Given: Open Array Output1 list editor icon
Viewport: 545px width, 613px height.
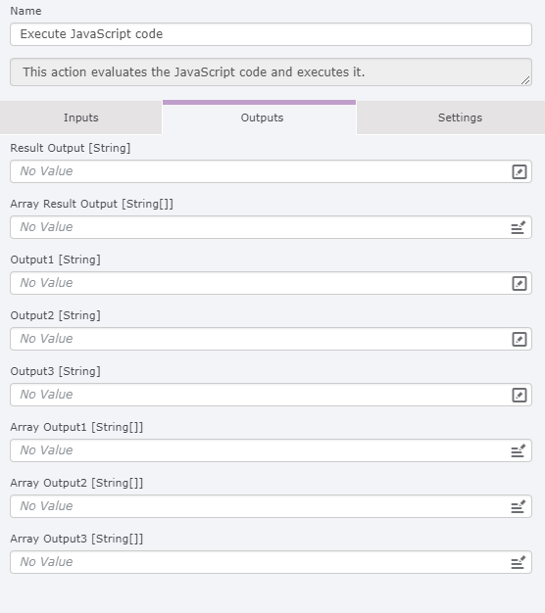Looking at the screenshot, I should tap(518, 450).
